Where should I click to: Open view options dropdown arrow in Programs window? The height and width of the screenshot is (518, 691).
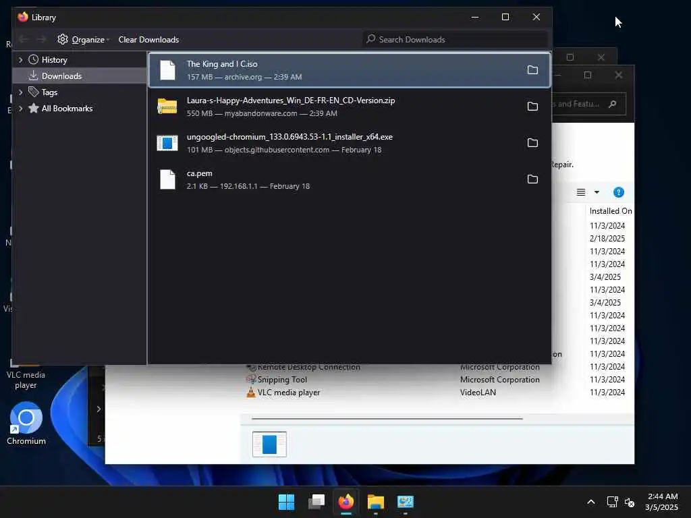coord(597,192)
